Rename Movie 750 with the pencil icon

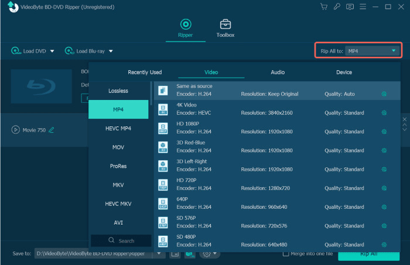point(52,130)
